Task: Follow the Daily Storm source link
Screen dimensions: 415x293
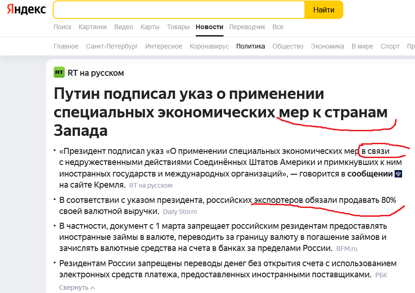Action: click(180, 212)
